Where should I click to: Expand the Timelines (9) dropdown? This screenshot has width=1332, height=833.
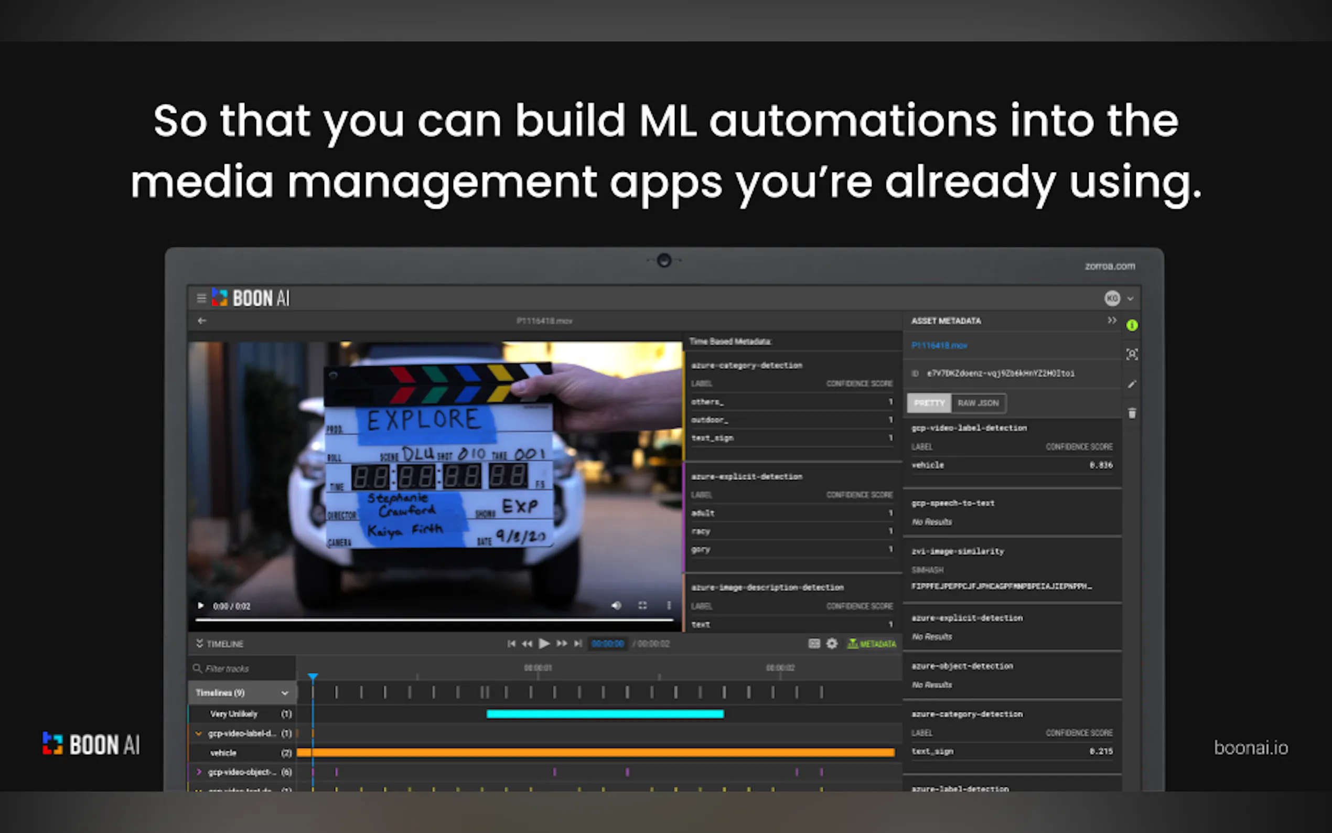pos(285,693)
